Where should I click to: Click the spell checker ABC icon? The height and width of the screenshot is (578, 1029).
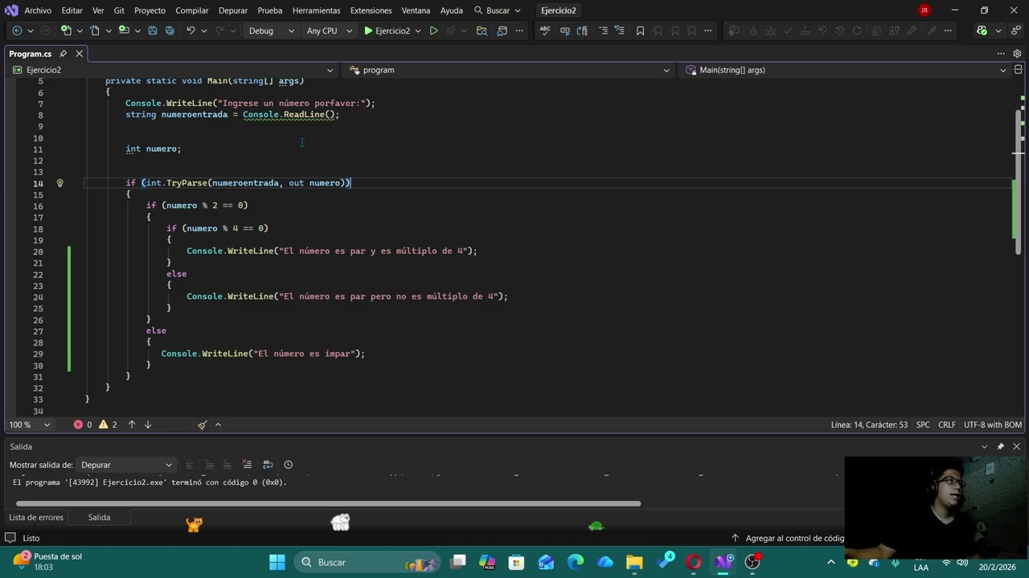tap(545, 31)
